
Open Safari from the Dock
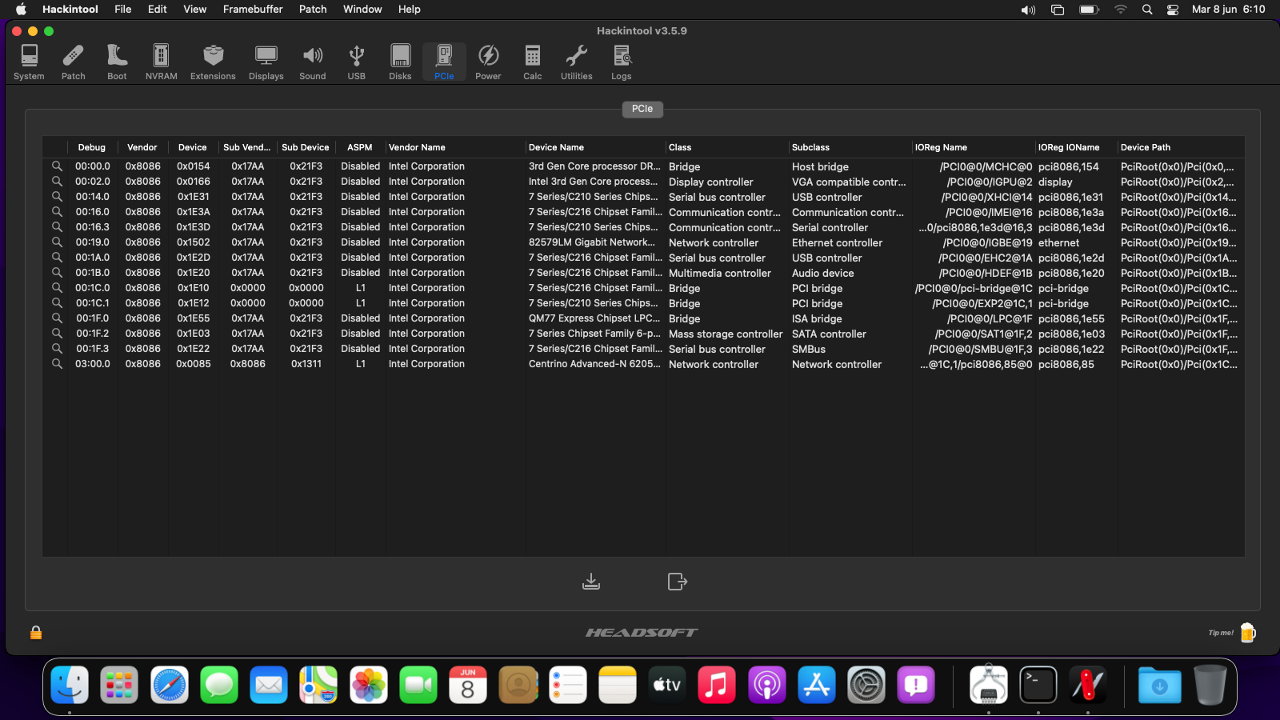170,685
